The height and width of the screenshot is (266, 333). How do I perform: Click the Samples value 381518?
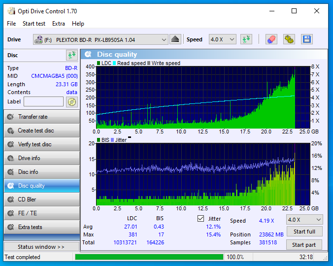(268, 242)
